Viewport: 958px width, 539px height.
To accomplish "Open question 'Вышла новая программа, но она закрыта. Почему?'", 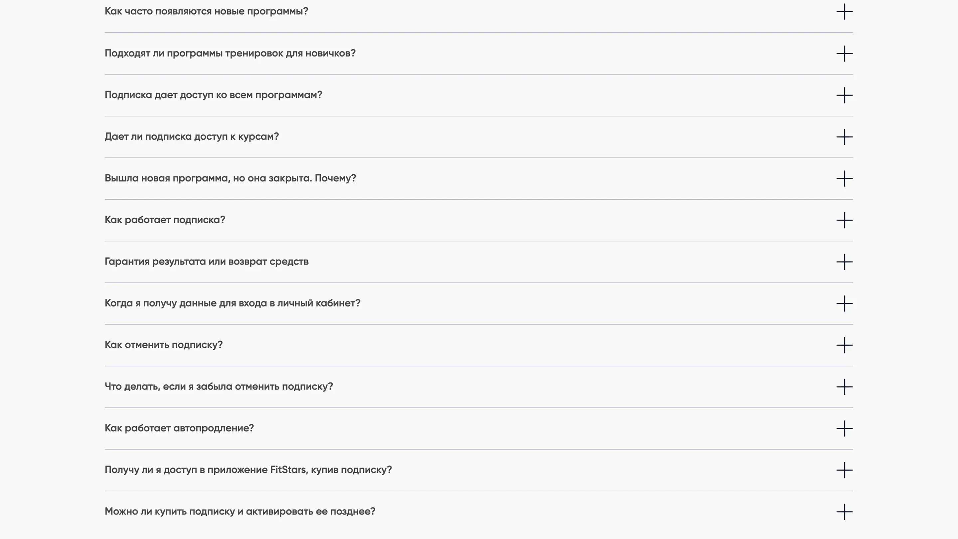I will click(x=230, y=178).
